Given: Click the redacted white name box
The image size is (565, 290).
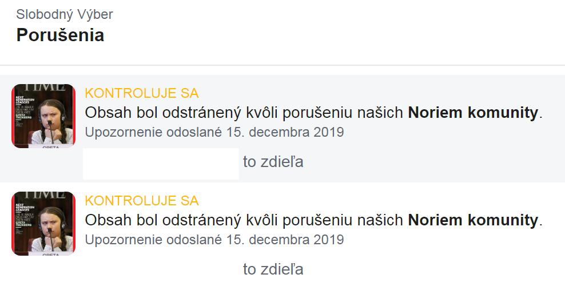Looking at the screenshot, I should (161, 164).
